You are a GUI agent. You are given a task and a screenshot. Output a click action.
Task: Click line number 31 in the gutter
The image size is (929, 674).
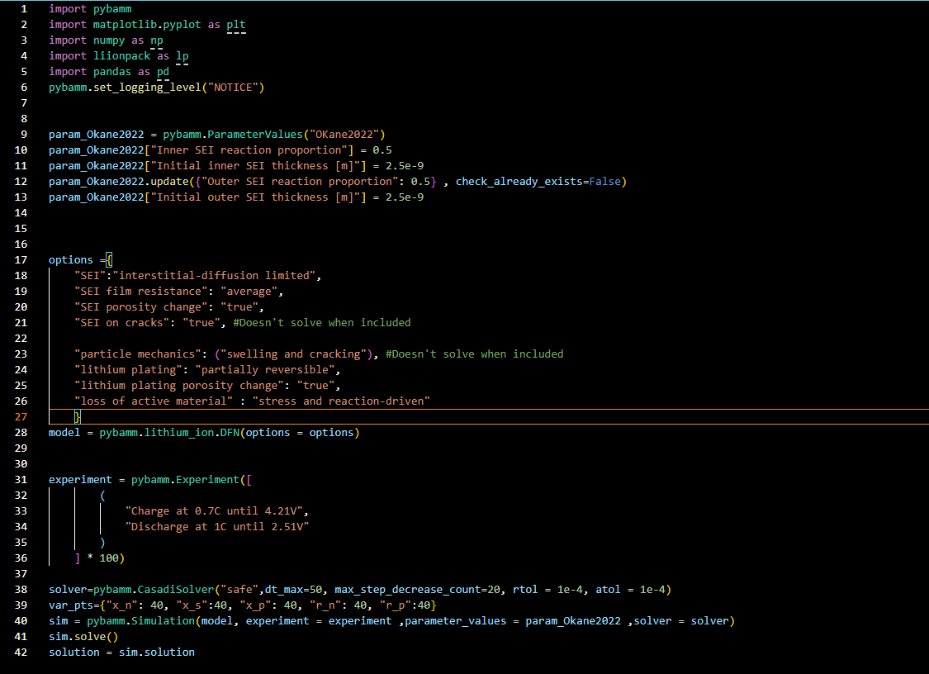21,480
